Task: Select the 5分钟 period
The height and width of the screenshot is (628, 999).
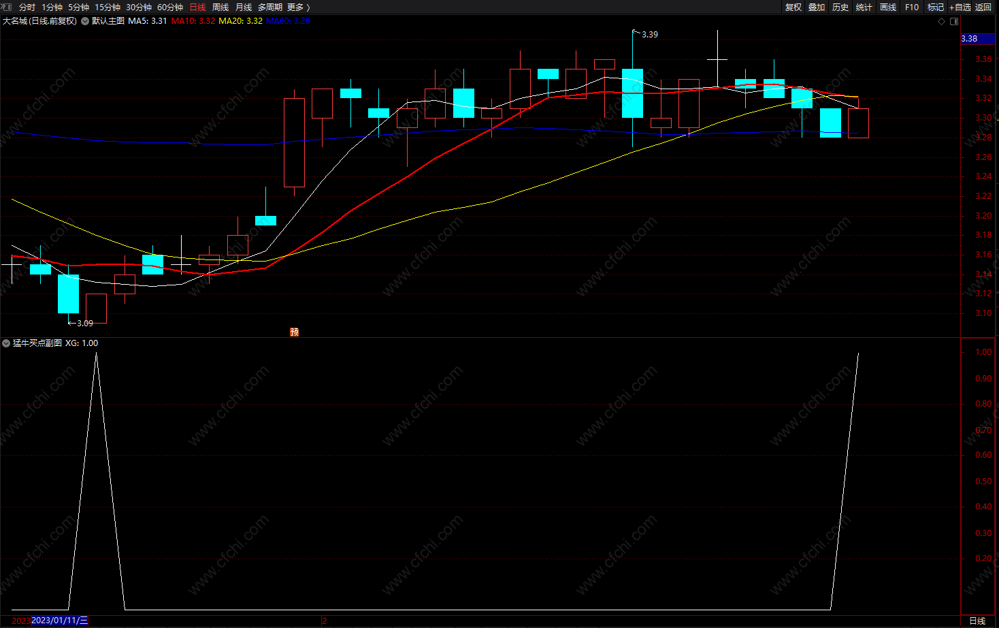Action: click(78, 7)
